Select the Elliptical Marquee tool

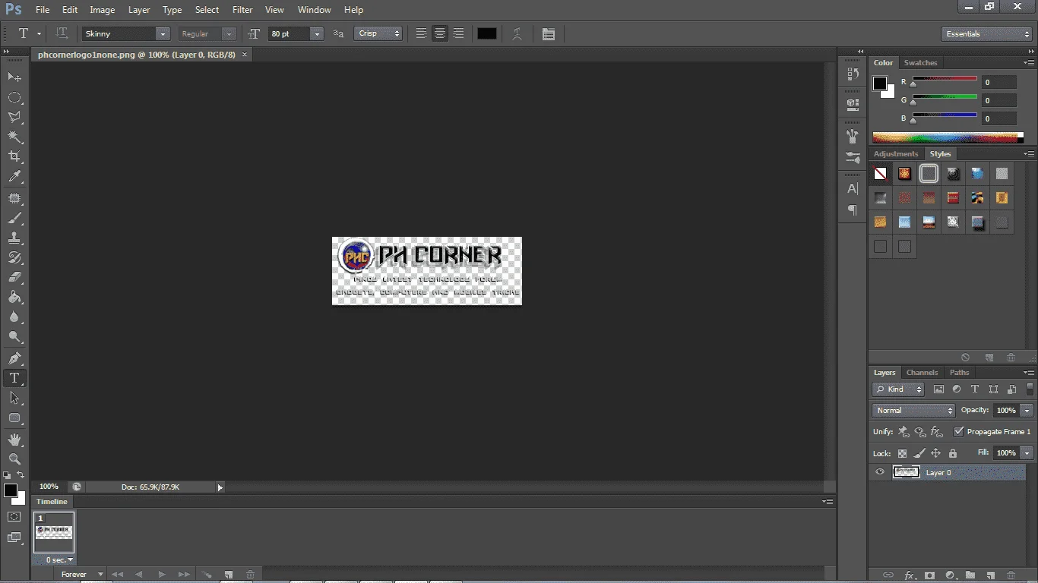(x=14, y=97)
